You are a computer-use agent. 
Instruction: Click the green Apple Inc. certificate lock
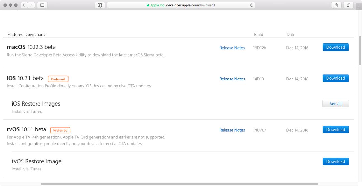[148, 5]
